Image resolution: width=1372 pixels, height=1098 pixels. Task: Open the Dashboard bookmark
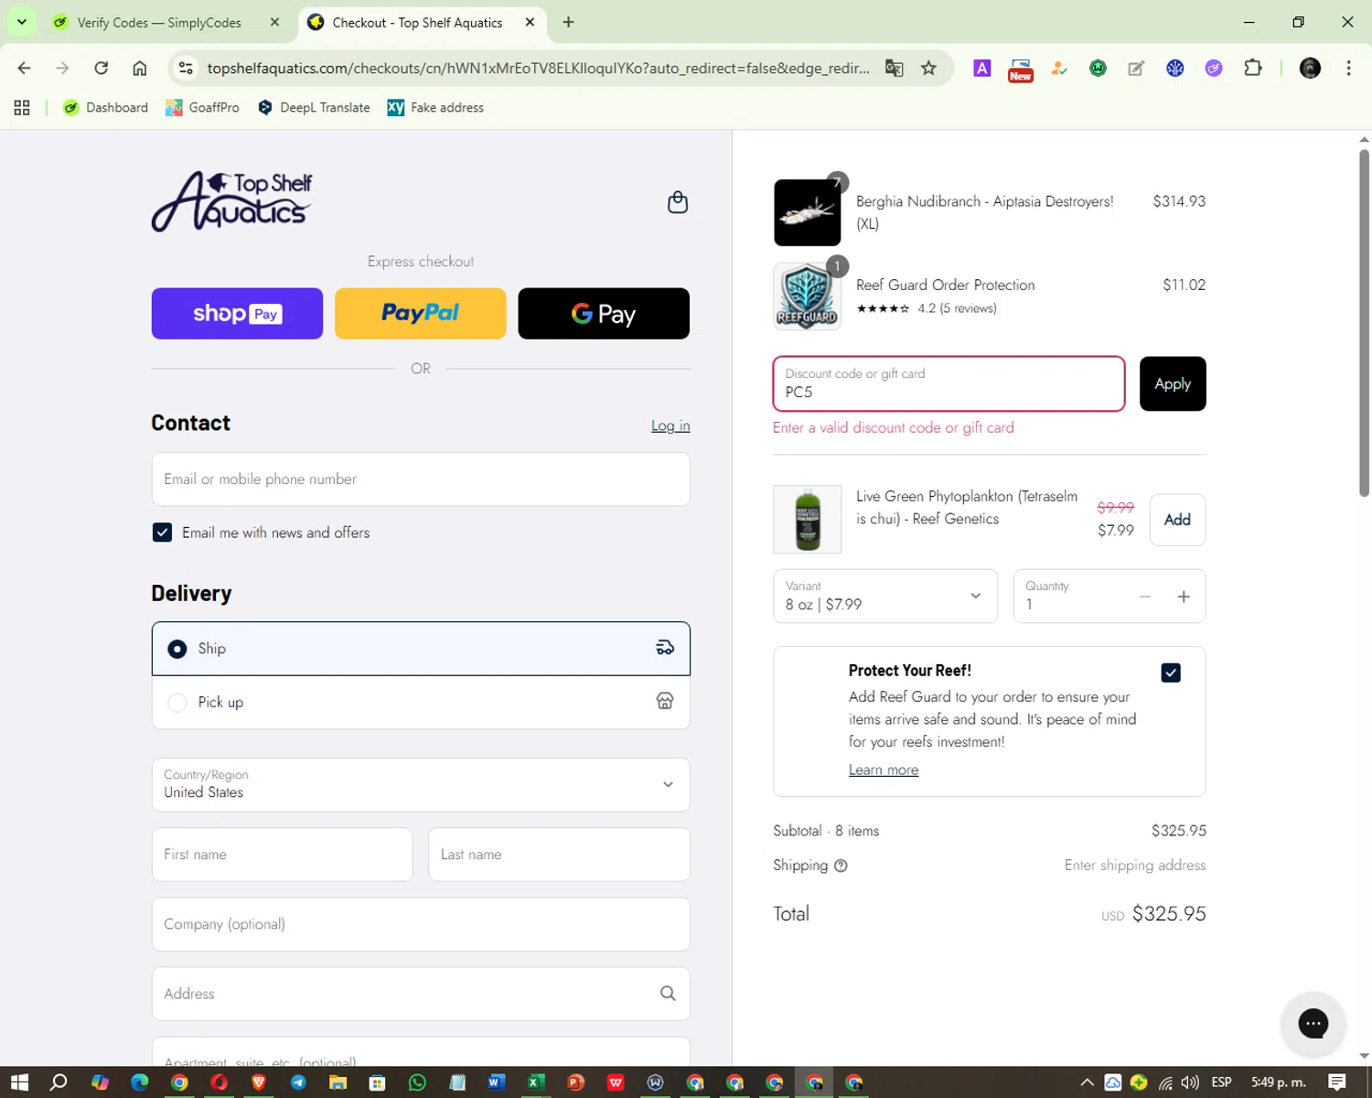[x=105, y=107]
